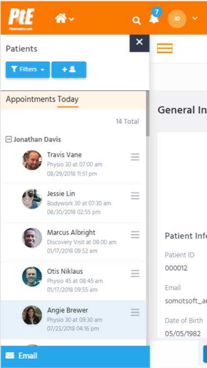Click the patient list scrollbar

coord(148,114)
